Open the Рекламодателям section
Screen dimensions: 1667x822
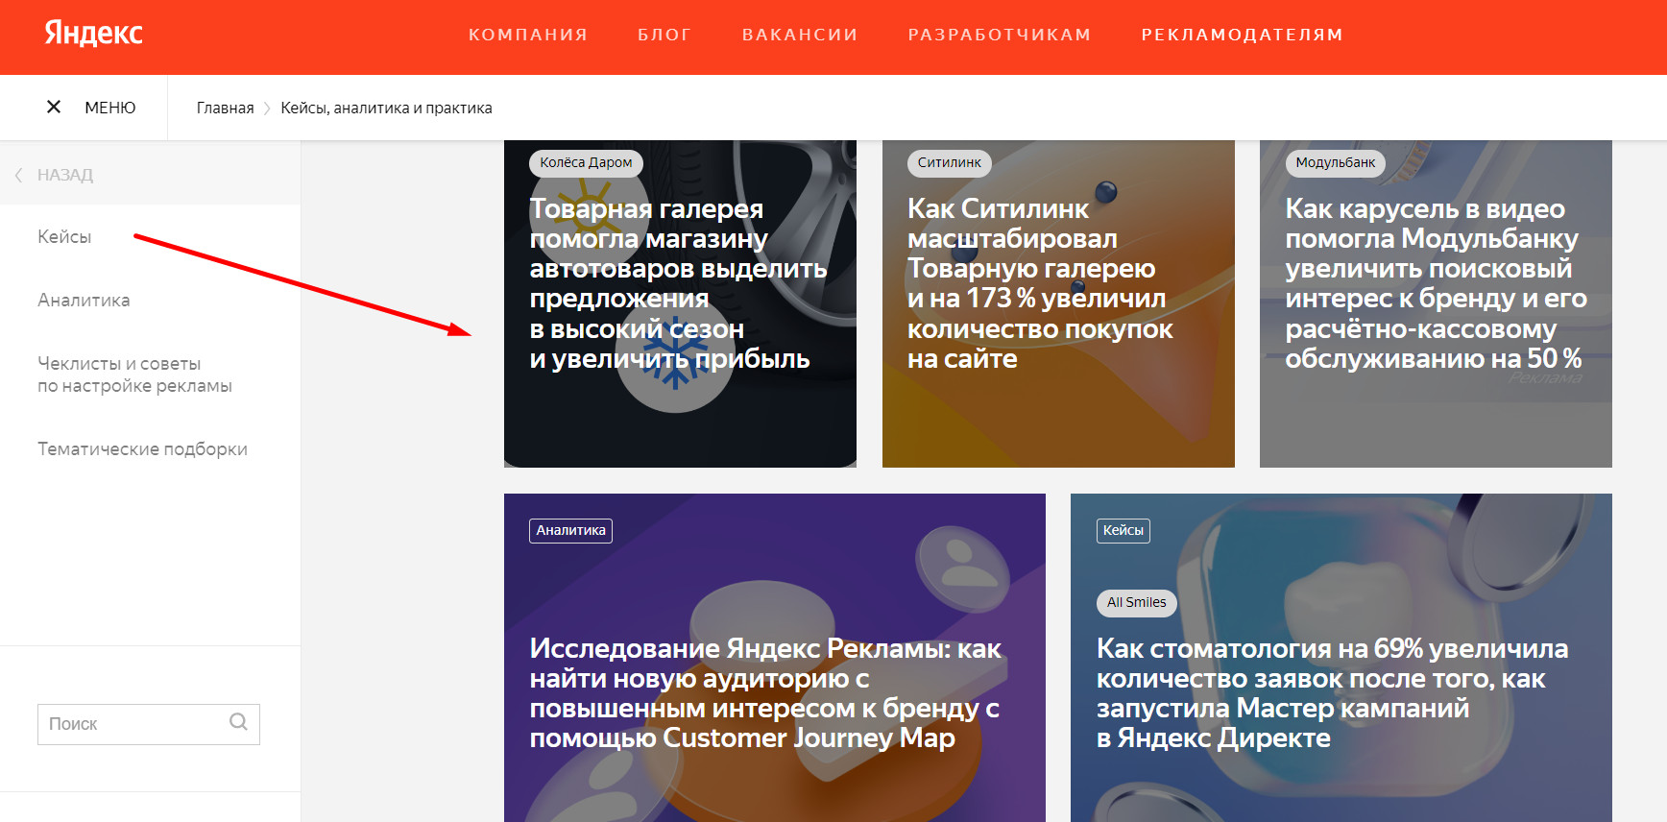click(1242, 35)
